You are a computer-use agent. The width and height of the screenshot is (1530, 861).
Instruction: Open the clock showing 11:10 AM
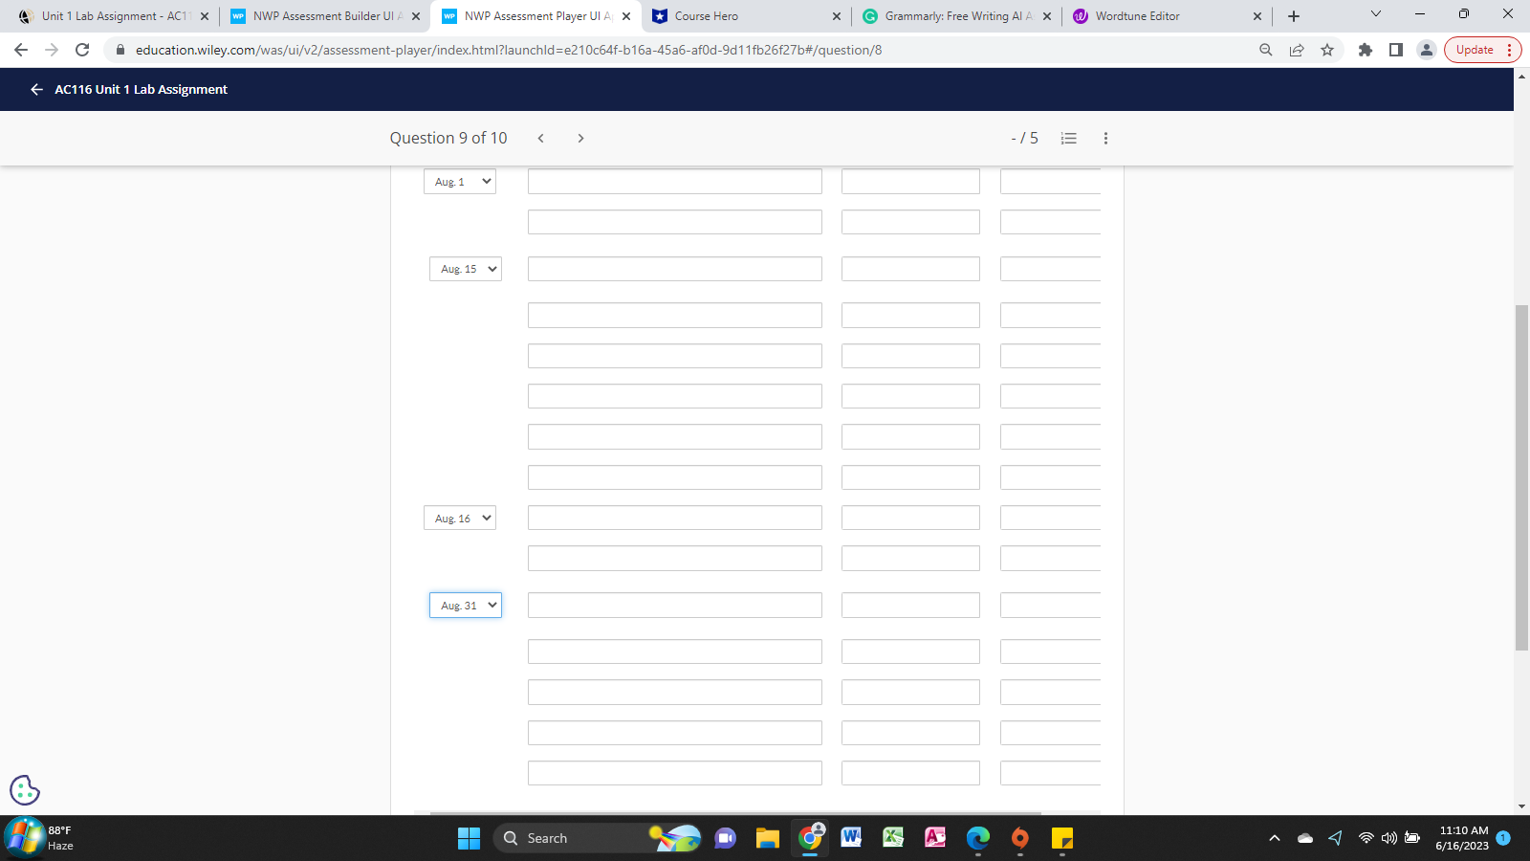1463,838
